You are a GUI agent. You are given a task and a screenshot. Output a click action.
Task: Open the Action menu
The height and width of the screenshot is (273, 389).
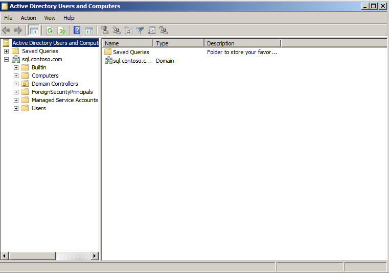(x=28, y=18)
